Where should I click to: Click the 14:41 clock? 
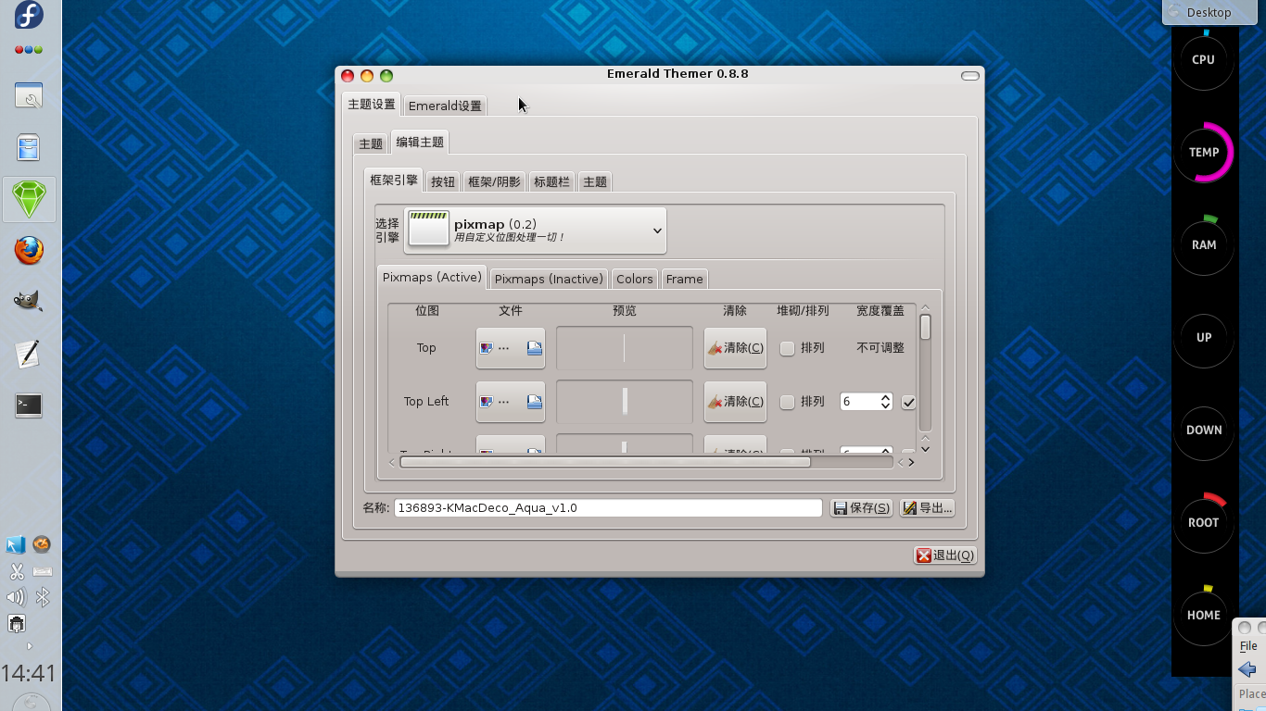pyautogui.click(x=29, y=673)
